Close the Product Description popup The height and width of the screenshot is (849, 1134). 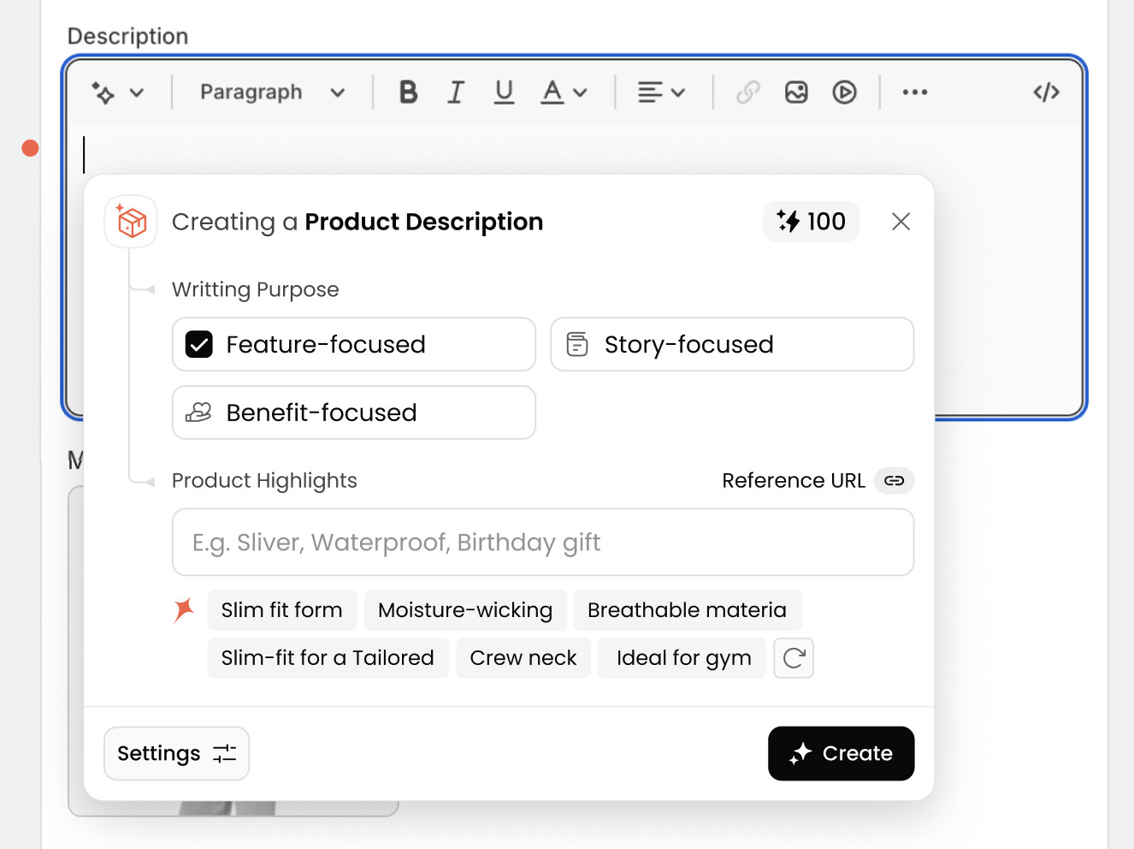click(901, 222)
